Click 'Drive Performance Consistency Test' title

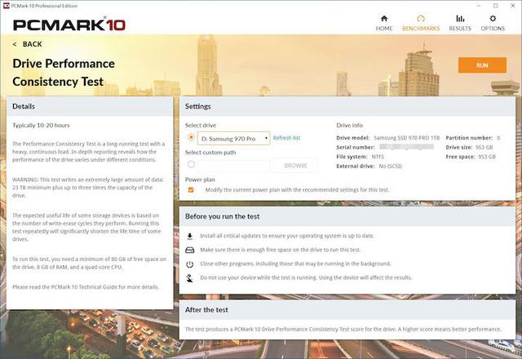coord(64,73)
